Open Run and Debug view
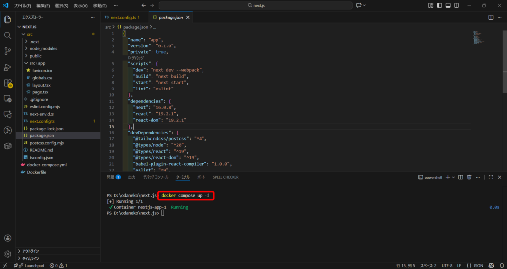 [x=8, y=67]
